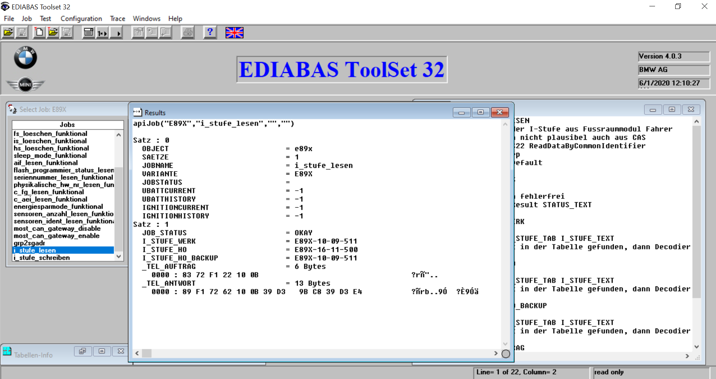This screenshot has width=716, height=379.
Task: Select job flash_programmier_status_lesen
Action: pos(64,170)
